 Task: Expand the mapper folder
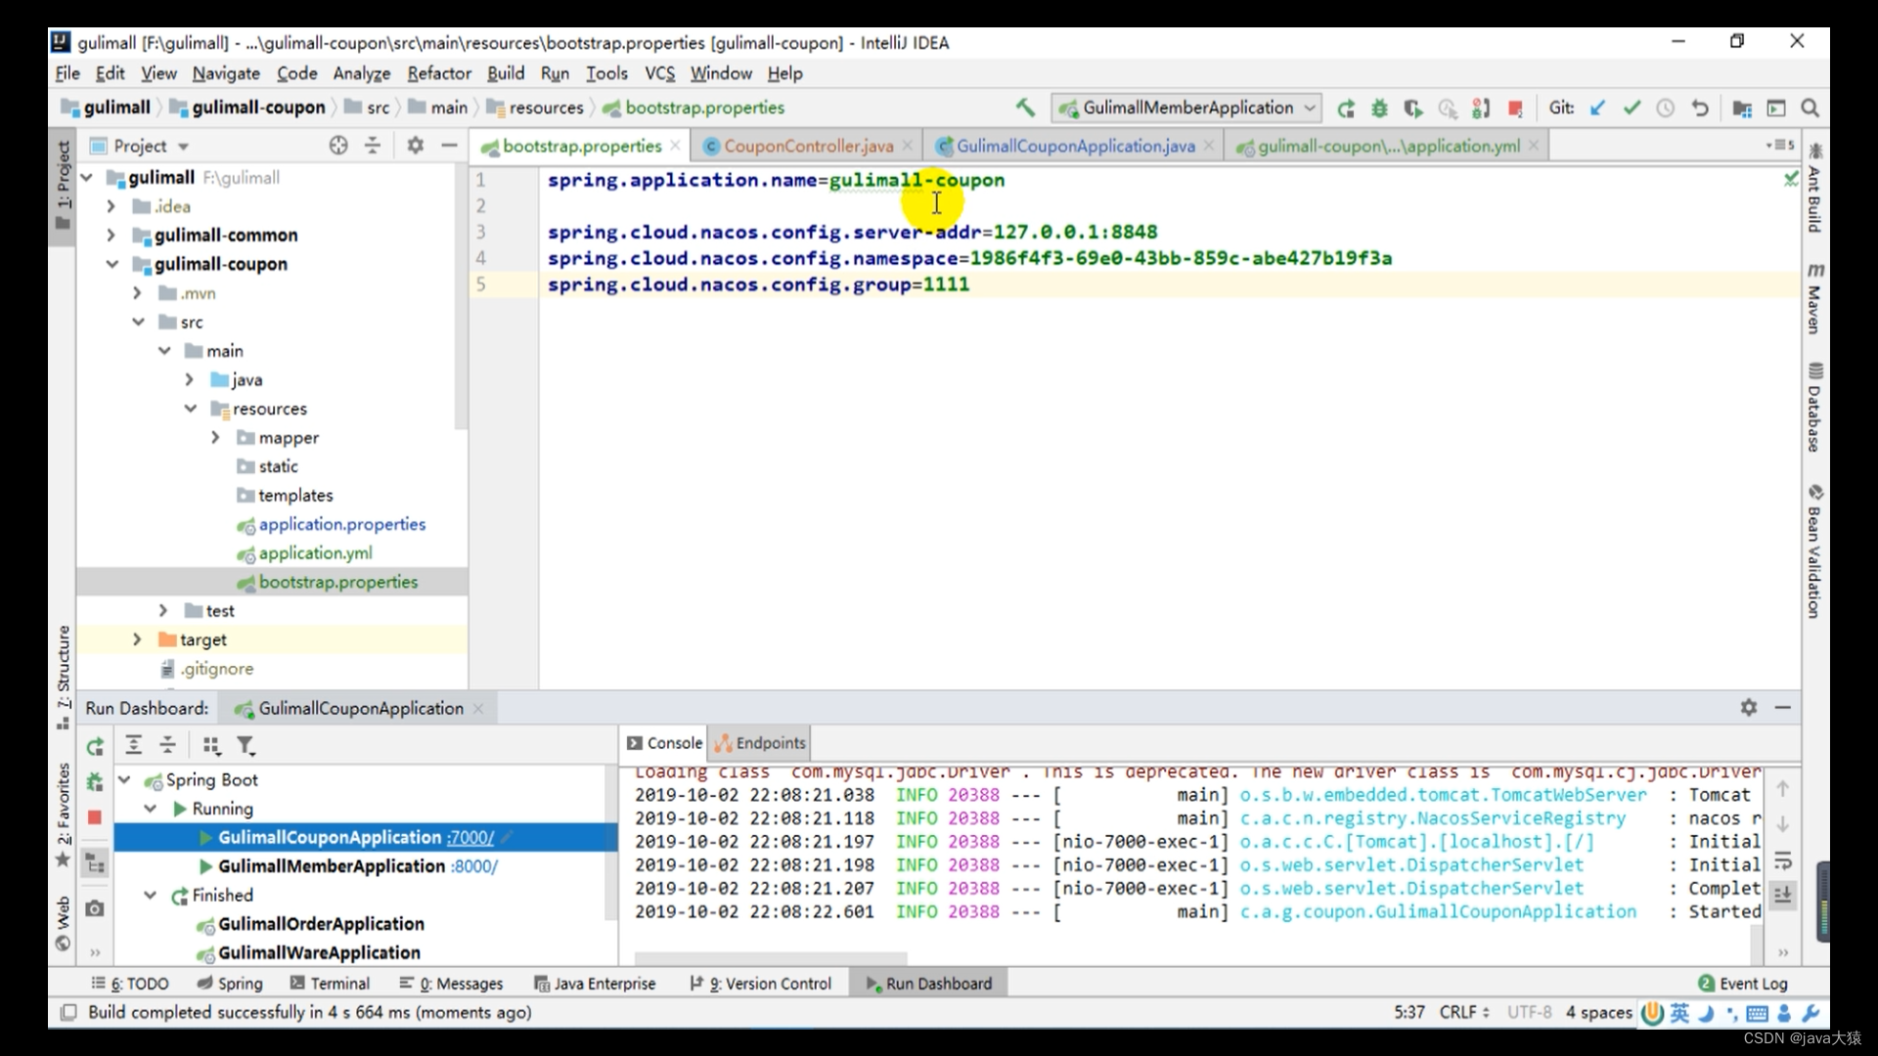tap(215, 437)
